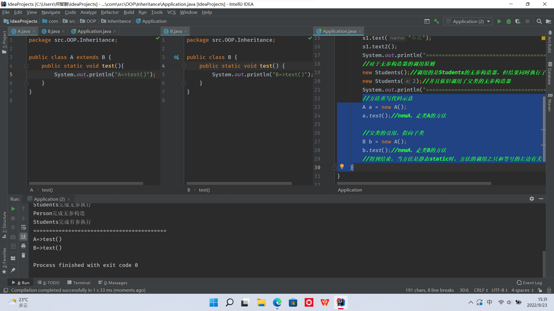The width and height of the screenshot is (554, 311).
Task: Toggle scroll to end in console
Action: (x=23, y=237)
